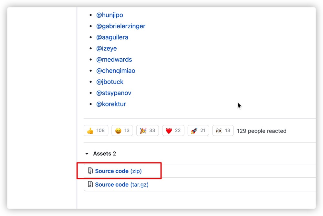
Task: Download Source code (tar.gz)
Action: 122,184
